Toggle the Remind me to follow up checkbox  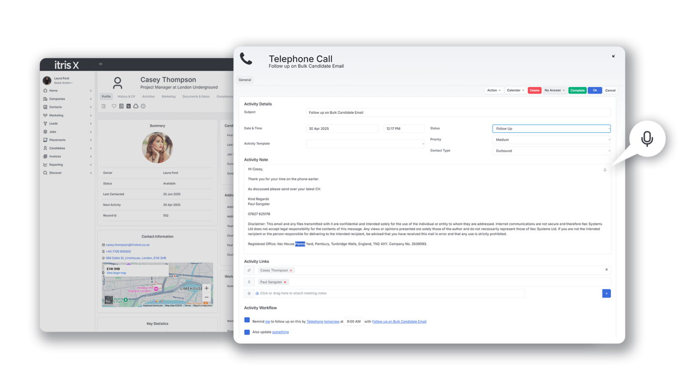coord(247,320)
